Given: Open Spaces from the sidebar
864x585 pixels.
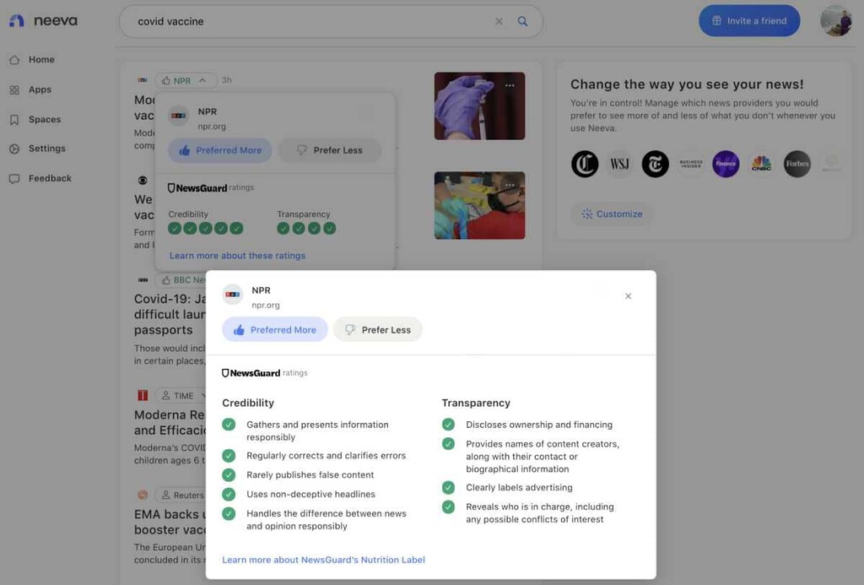Looking at the screenshot, I should pos(46,119).
